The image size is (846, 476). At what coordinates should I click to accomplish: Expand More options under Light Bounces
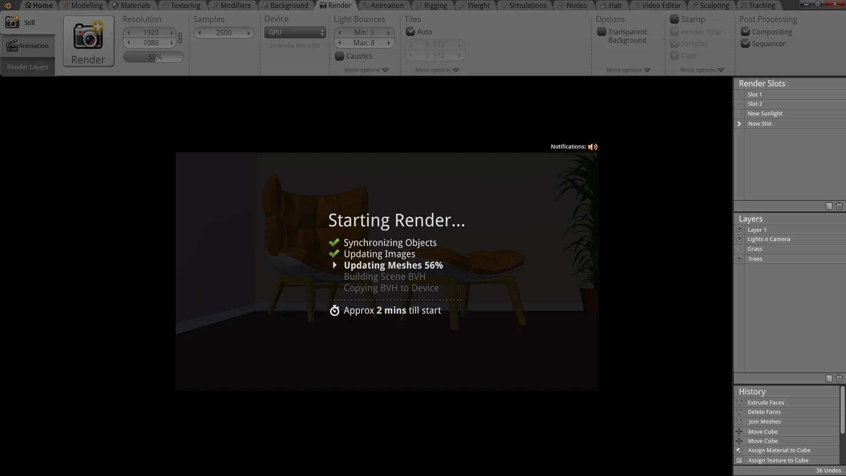[366, 70]
